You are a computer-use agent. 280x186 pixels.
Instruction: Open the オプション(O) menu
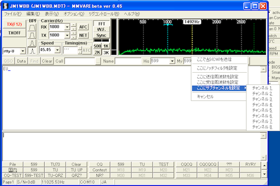click(x=74, y=14)
